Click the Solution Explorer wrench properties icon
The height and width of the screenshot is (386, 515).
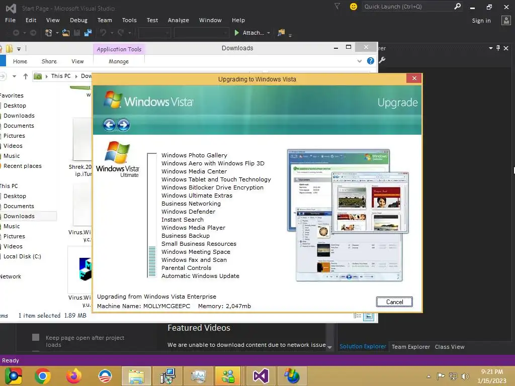coord(382,60)
